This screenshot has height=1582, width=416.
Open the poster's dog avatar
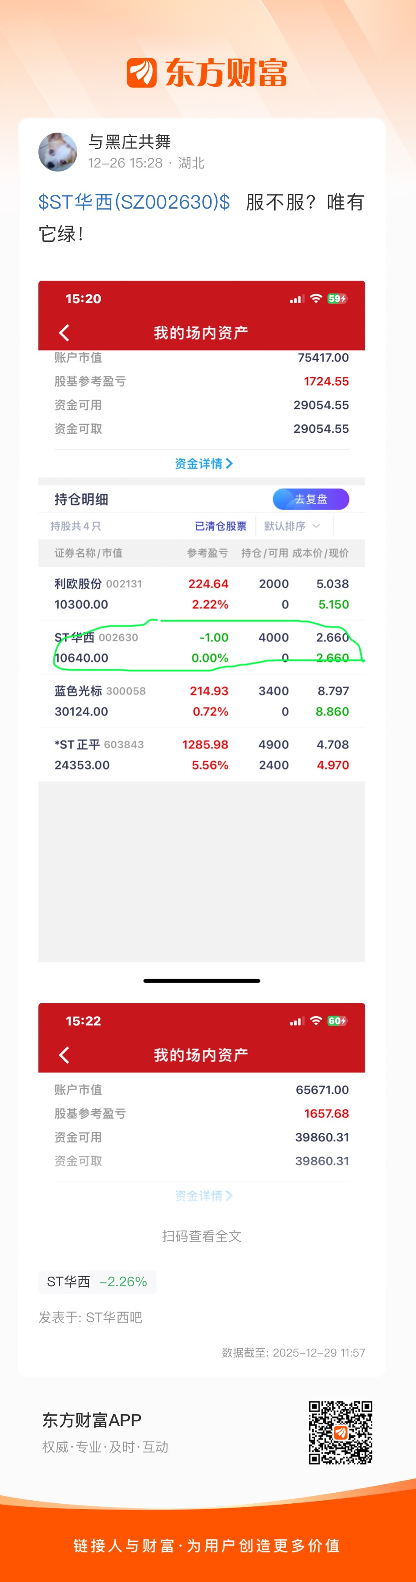[58, 152]
